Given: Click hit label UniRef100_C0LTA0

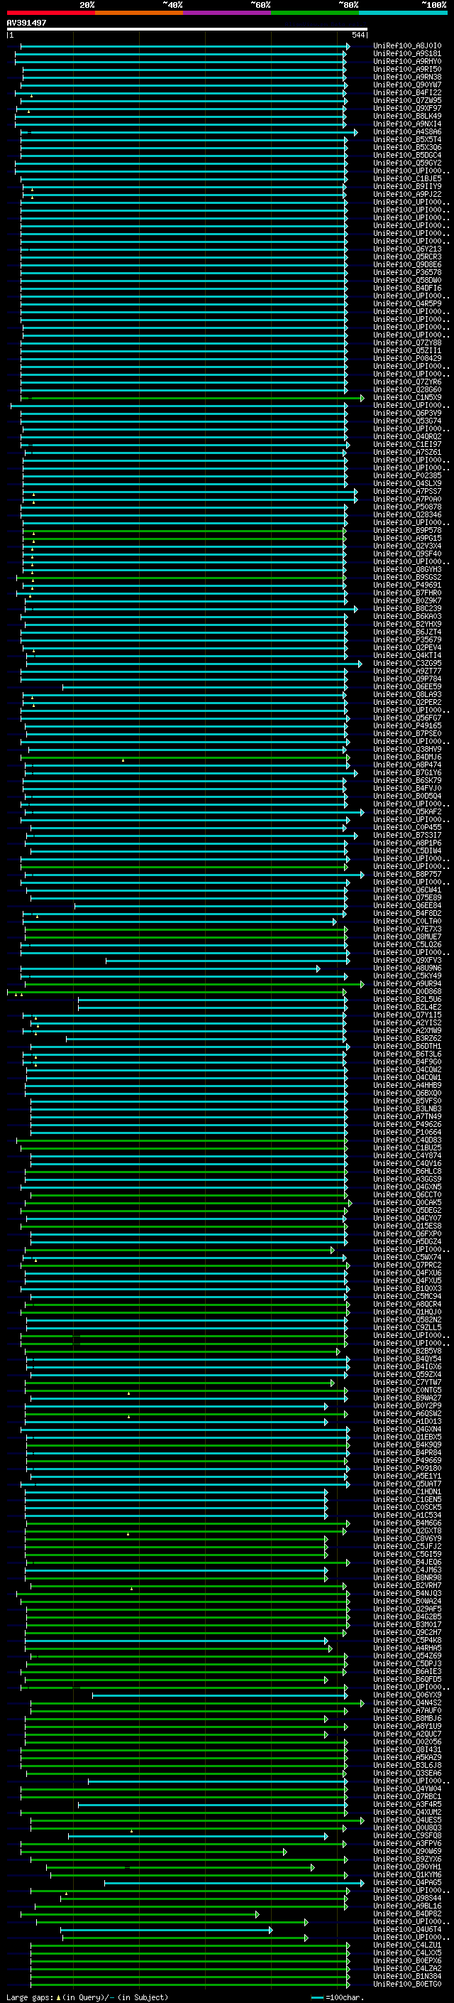Looking at the screenshot, I should (x=407, y=922).
